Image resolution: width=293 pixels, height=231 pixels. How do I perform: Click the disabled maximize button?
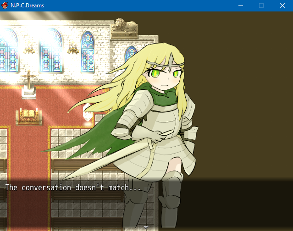click(261, 5)
